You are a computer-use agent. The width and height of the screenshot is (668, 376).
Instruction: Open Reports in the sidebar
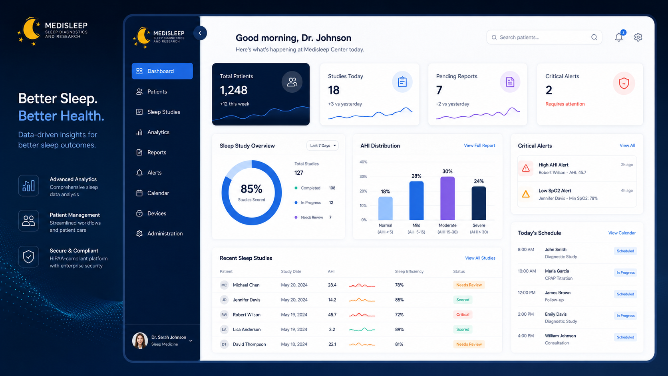(162, 152)
